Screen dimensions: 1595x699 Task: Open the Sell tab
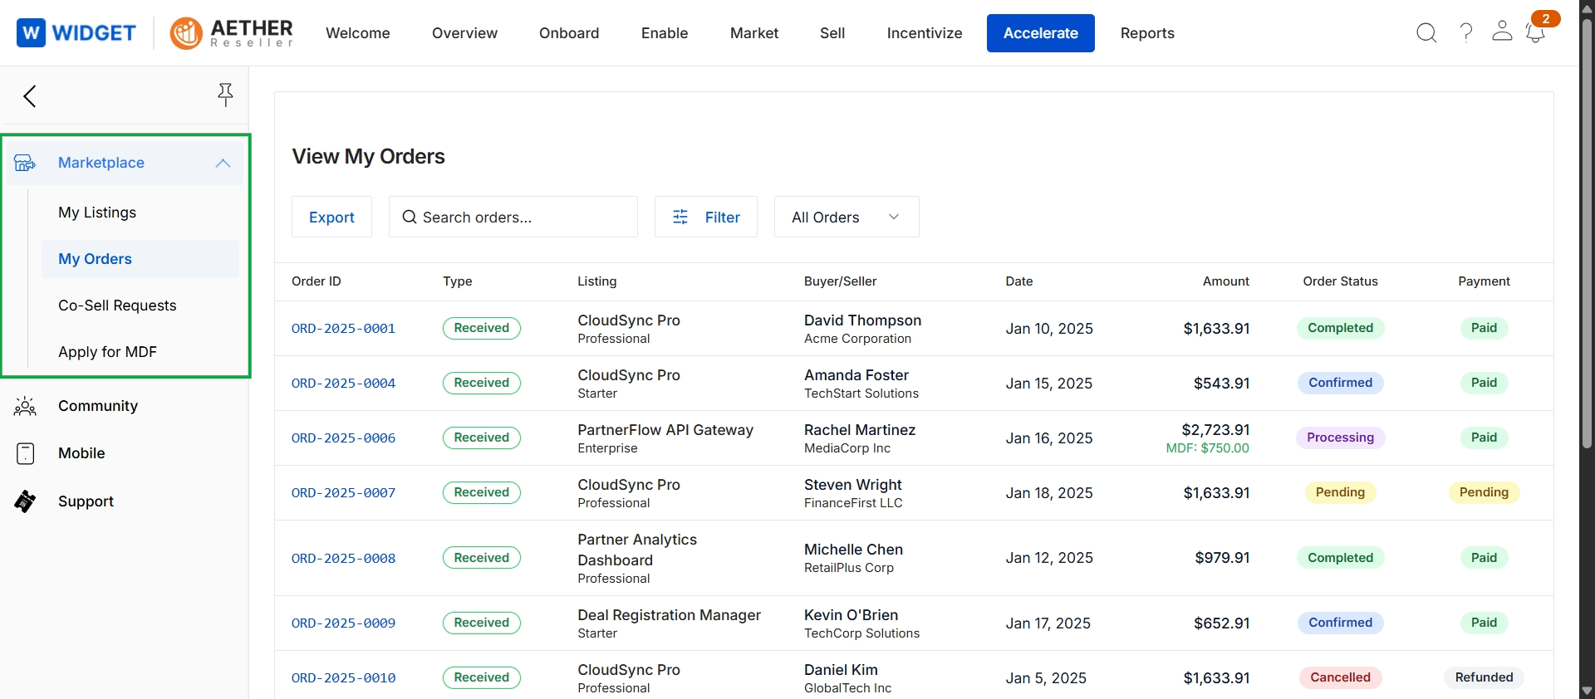[832, 33]
